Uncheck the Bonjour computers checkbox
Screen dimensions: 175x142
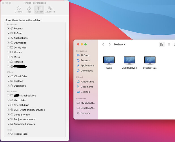click(x=8, y=119)
